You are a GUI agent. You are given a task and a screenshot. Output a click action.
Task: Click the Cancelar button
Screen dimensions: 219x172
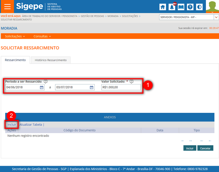click(205, 148)
